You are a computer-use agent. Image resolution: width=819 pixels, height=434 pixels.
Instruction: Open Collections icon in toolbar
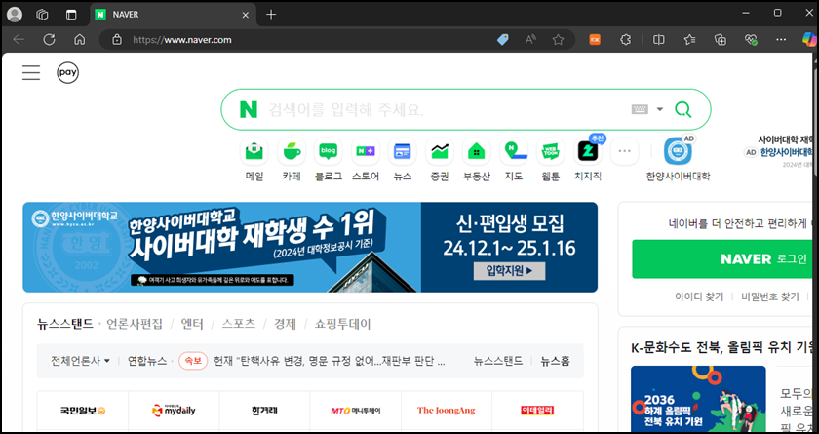click(x=721, y=40)
